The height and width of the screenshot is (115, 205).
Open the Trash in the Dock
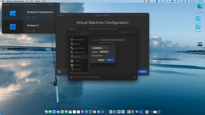(x=159, y=112)
